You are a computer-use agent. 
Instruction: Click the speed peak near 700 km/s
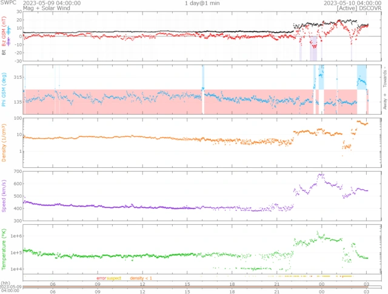tap(321, 175)
